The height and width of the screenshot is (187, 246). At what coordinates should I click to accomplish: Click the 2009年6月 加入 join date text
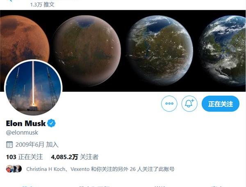click(x=37, y=145)
